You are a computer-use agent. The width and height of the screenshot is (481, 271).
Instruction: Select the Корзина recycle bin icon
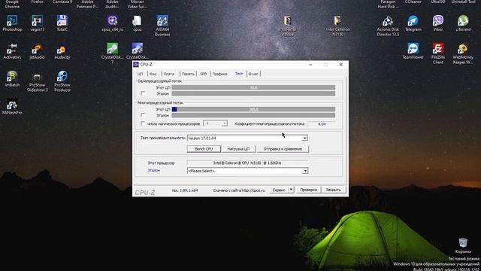click(x=463, y=245)
